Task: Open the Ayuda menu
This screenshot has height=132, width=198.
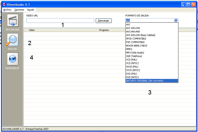Action: click(x=31, y=10)
